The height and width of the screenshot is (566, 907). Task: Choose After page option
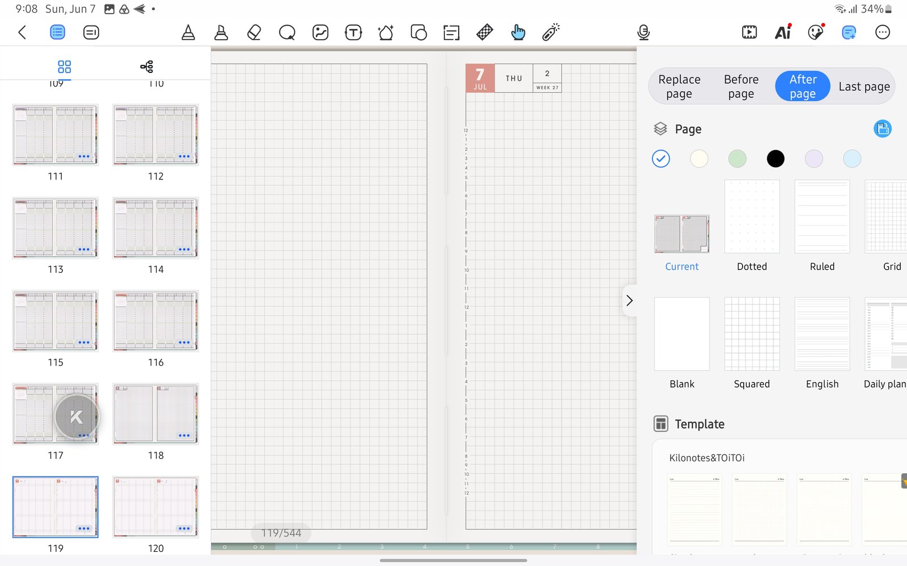pyautogui.click(x=803, y=87)
